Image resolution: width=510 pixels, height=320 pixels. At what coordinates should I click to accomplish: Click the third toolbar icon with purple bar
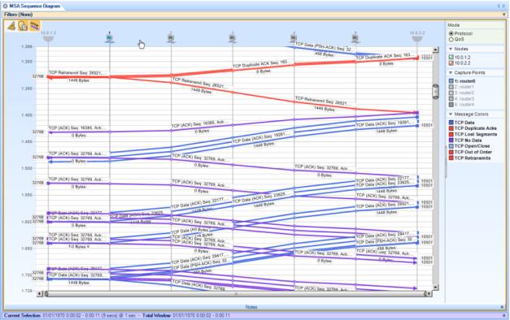pos(34,26)
